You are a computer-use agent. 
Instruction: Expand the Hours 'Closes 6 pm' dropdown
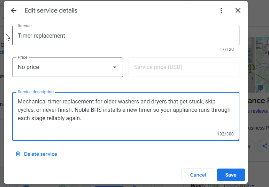(x=253, y=185)
